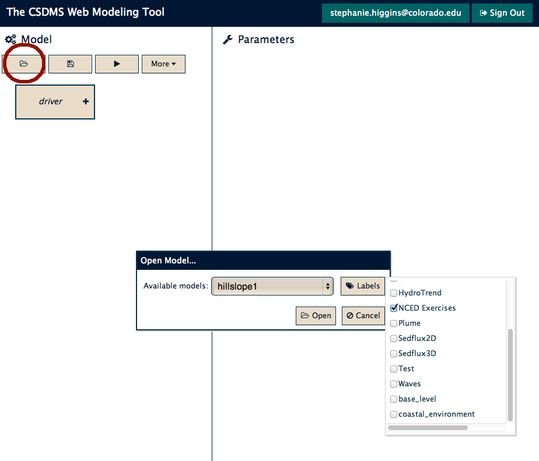Enable the Plume label checkbox
The height and width of the screenshot is (461, 539).
394,323
